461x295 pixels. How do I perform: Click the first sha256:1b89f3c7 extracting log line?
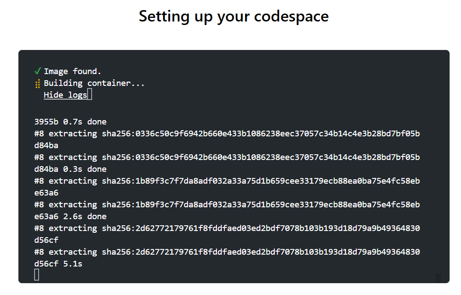227,181
